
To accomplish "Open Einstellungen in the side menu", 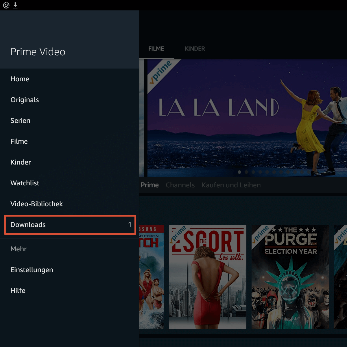I will click(x=69, y=270).
